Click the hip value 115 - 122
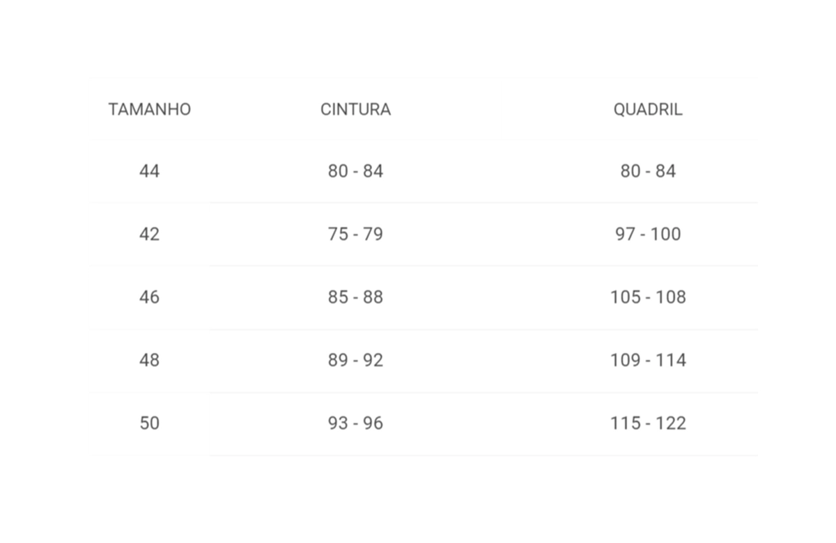This screenshot has height=543, width=836. tap(648, 423)
